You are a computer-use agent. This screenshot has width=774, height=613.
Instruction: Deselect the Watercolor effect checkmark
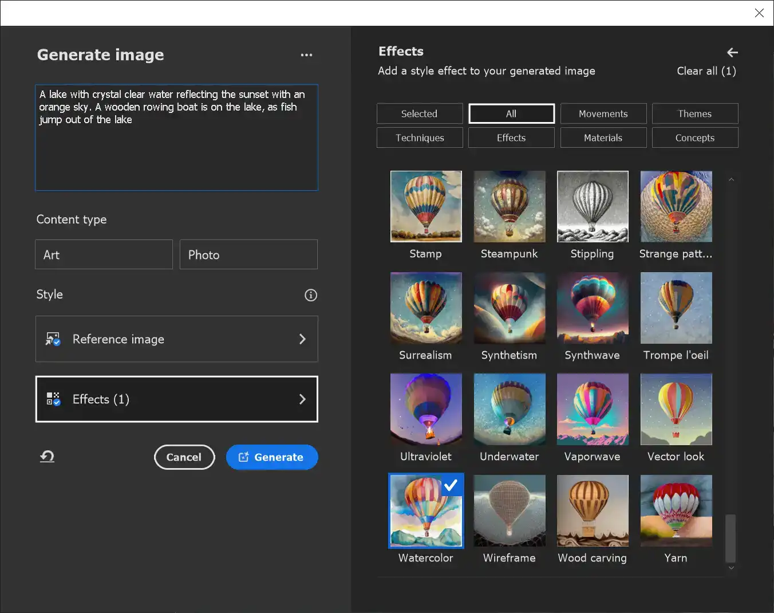(451, 485)
